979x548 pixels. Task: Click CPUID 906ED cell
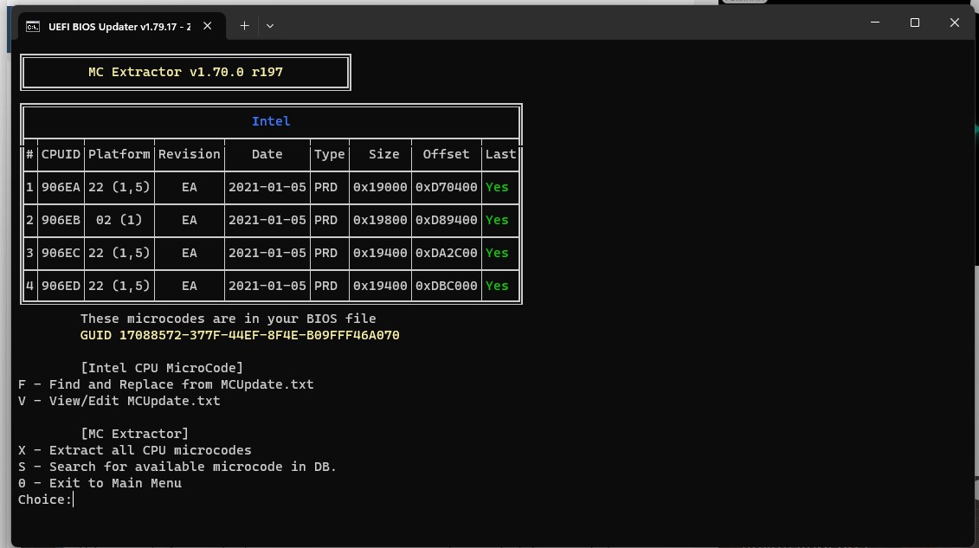[61, 286]
